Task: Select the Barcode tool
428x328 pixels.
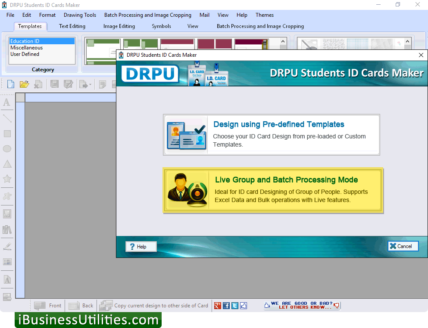Action: (7, 262)
